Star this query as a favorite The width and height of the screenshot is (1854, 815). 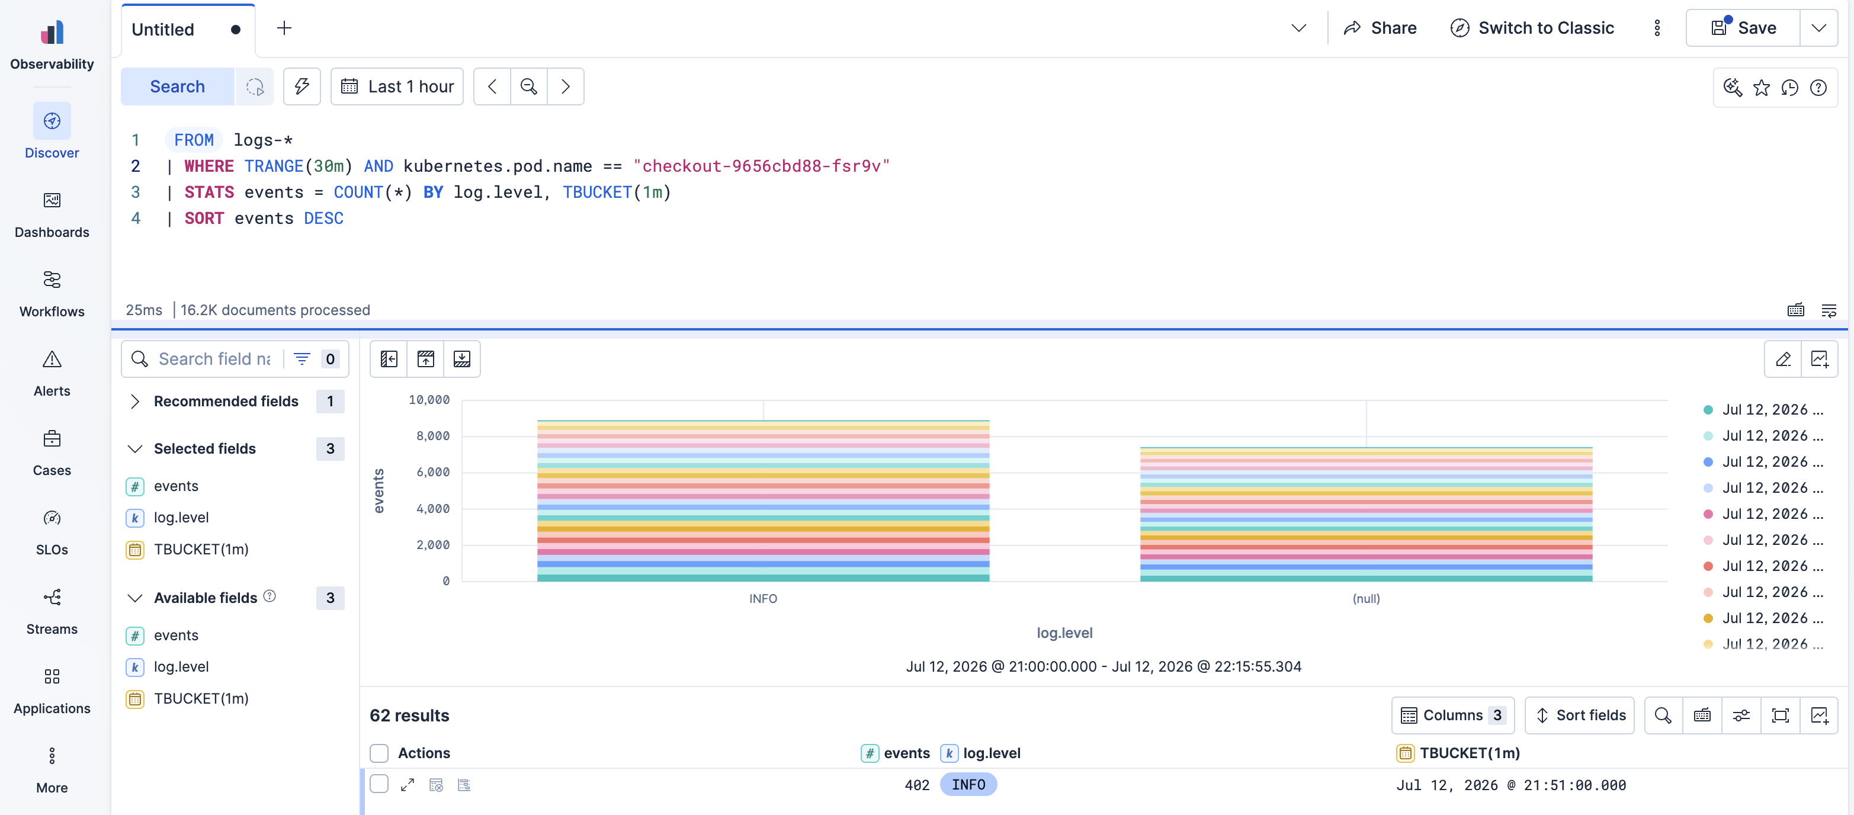point(1761,87)
